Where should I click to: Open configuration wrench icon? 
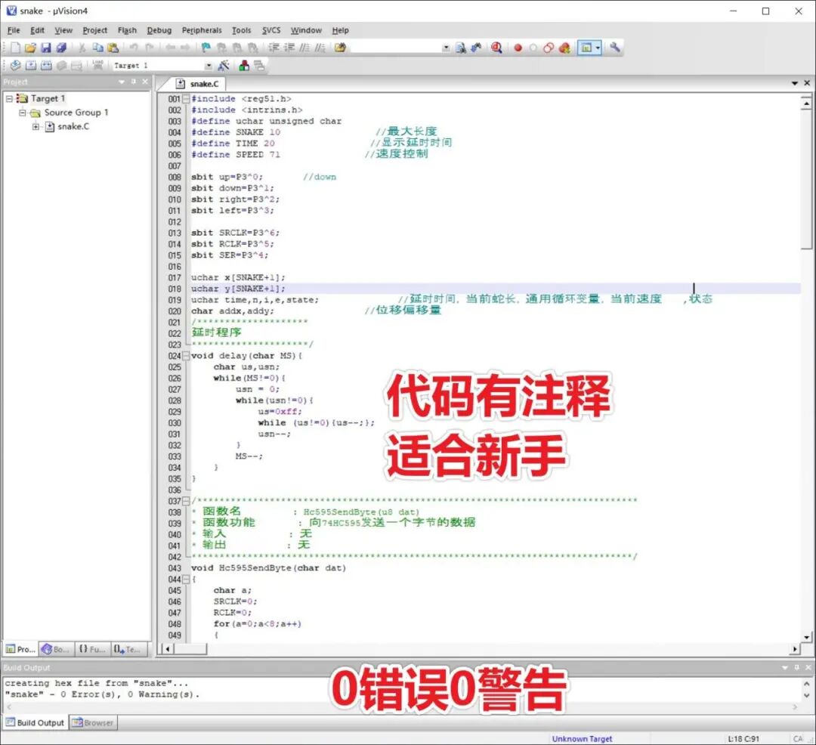point(614,48)
